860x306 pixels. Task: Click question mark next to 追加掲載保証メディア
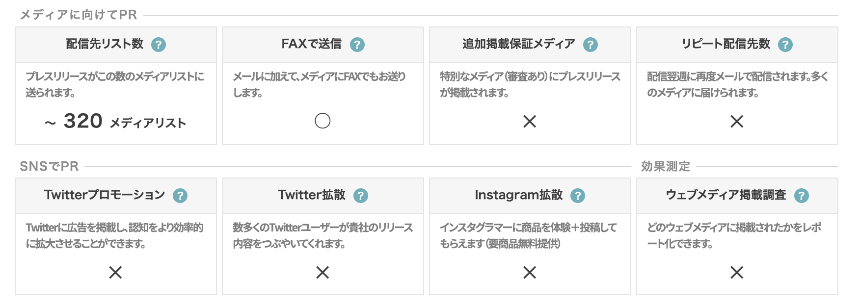[591, 45]
